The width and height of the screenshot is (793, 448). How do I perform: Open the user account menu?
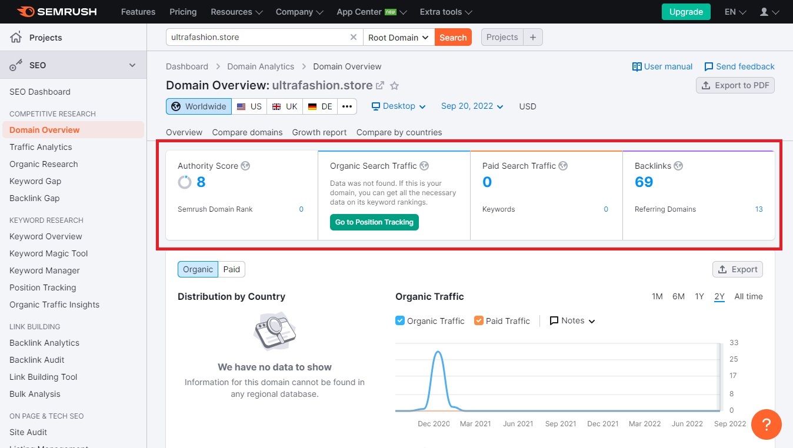click(x=769, y=12)
